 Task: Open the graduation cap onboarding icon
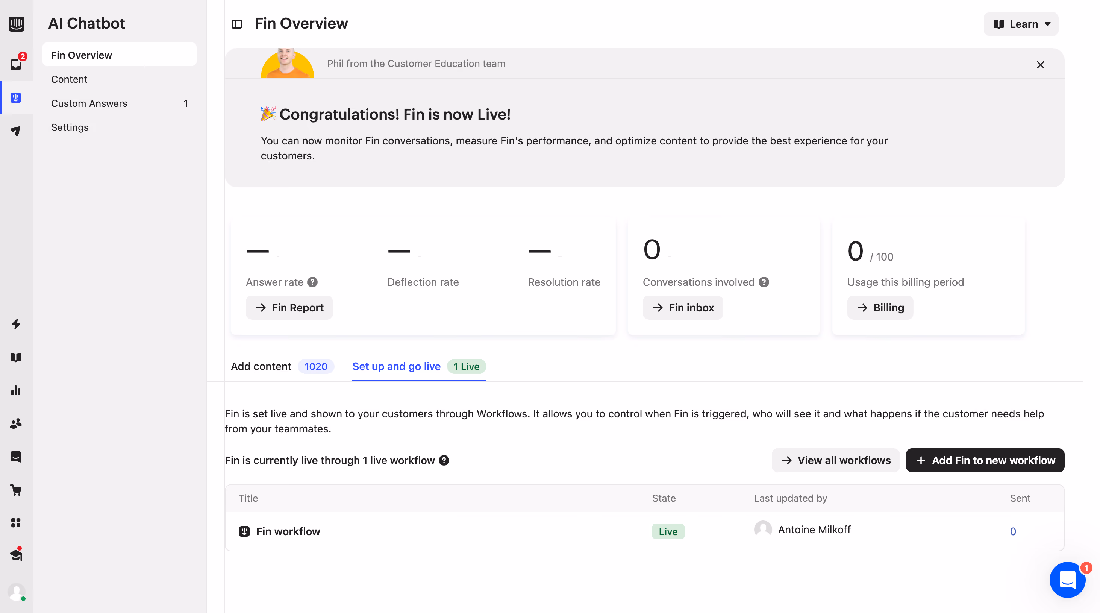pos(16,555)
